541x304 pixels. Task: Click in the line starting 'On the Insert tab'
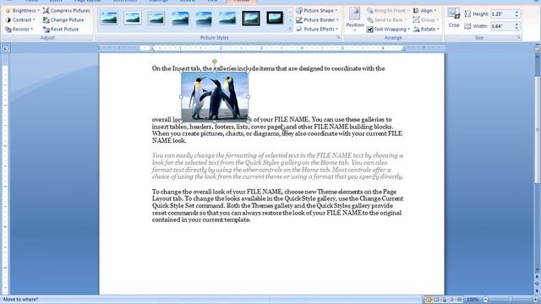[269, 68]
